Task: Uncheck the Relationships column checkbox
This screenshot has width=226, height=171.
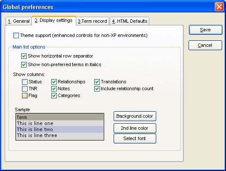Action: click(x=54, y=82)
